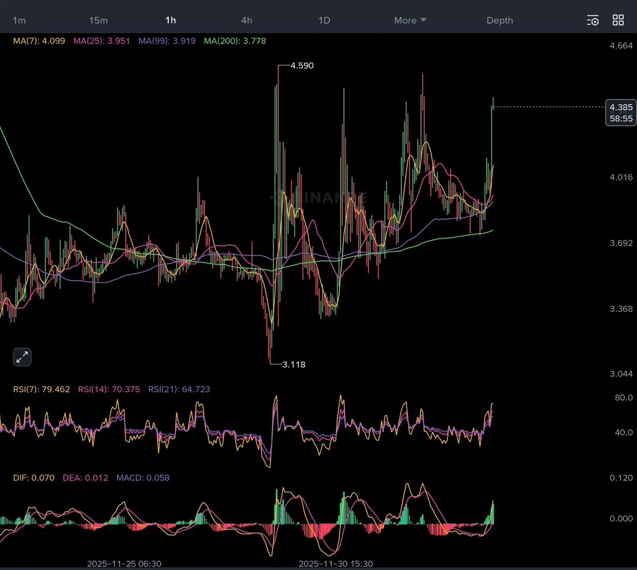Expand the More intervals dropdown
The width and height of the screenshot is (637, 570).
click(410, 20)
